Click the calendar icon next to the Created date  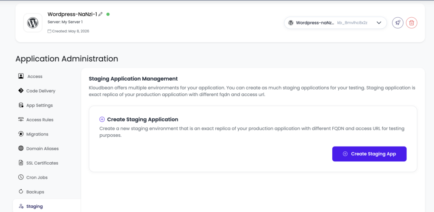[49, 31]
